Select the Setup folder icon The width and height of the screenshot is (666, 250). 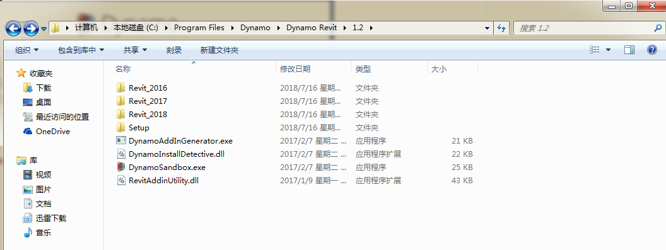tap(121, 127)
